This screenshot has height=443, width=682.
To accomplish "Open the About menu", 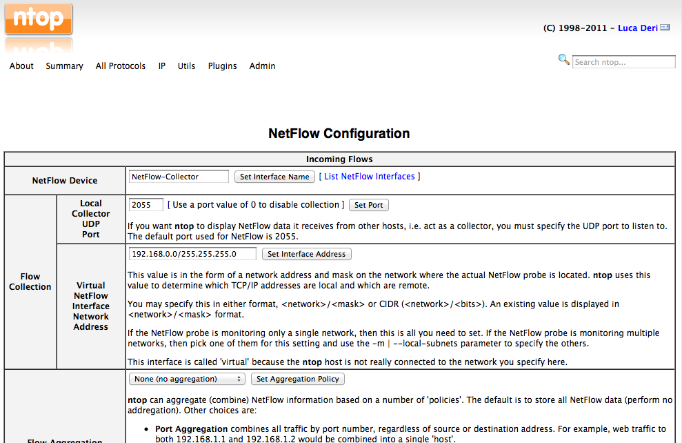I will (21, 66).
